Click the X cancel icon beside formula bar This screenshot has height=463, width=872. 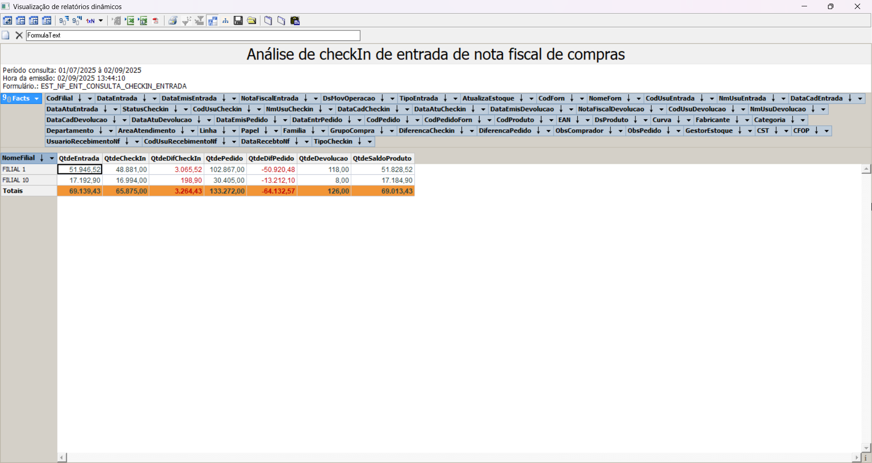(x=19, y=35)
